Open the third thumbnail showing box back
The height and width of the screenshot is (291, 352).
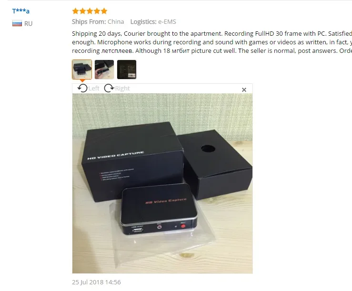coord(127,70)
